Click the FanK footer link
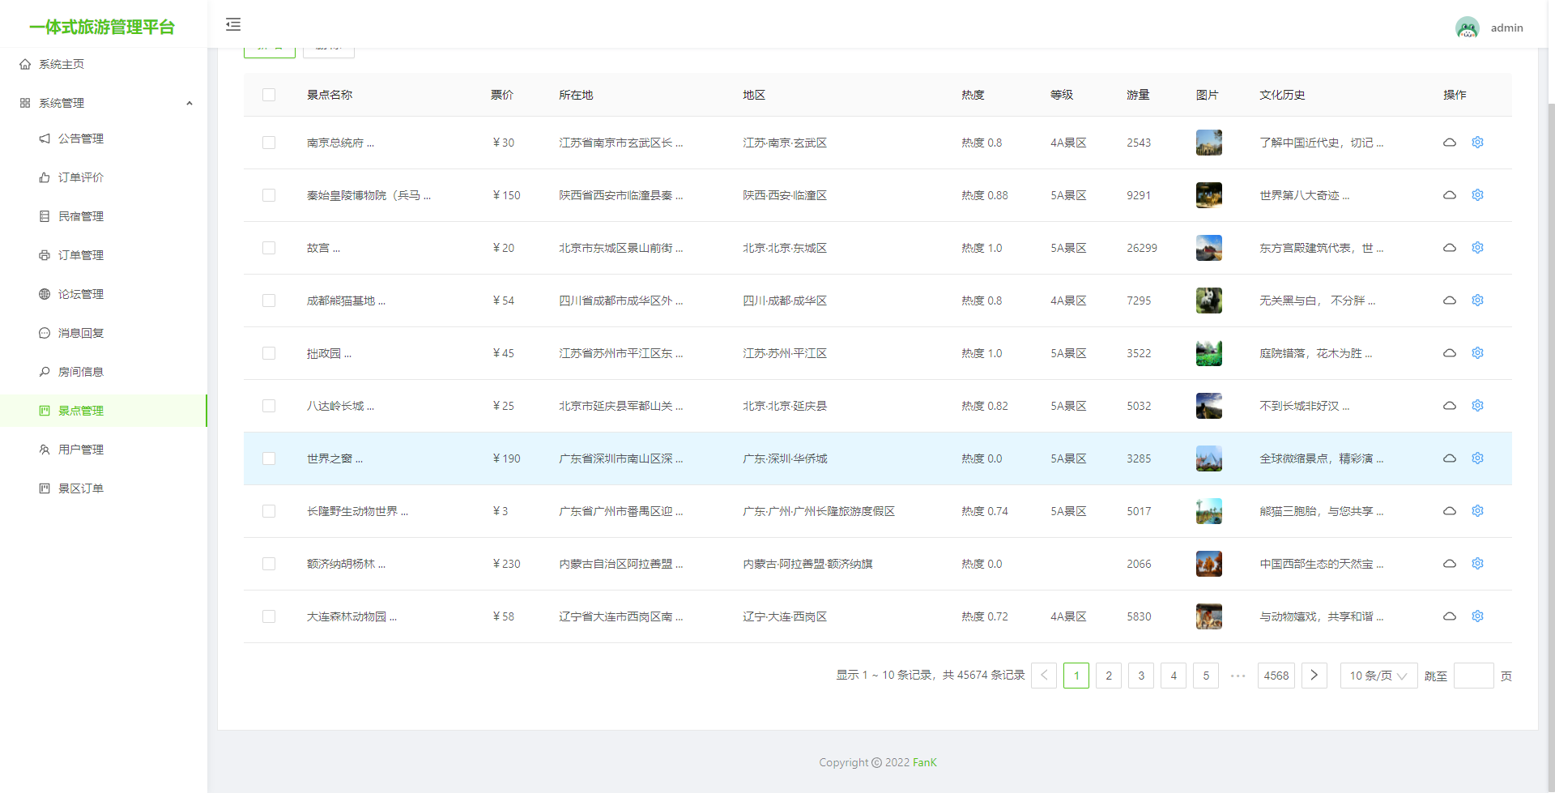Viewport: 1555px width, 793px height. 924,762
